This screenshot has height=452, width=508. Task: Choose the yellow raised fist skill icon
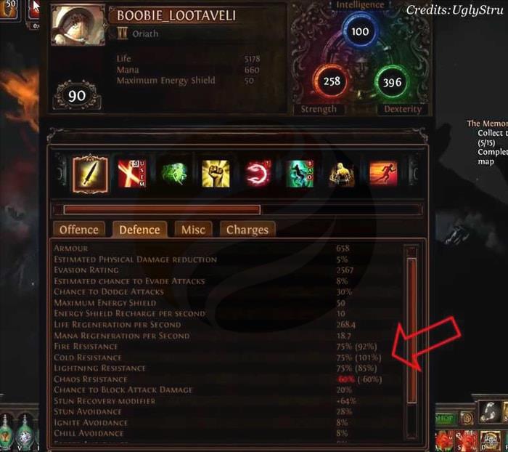(216, 174)
